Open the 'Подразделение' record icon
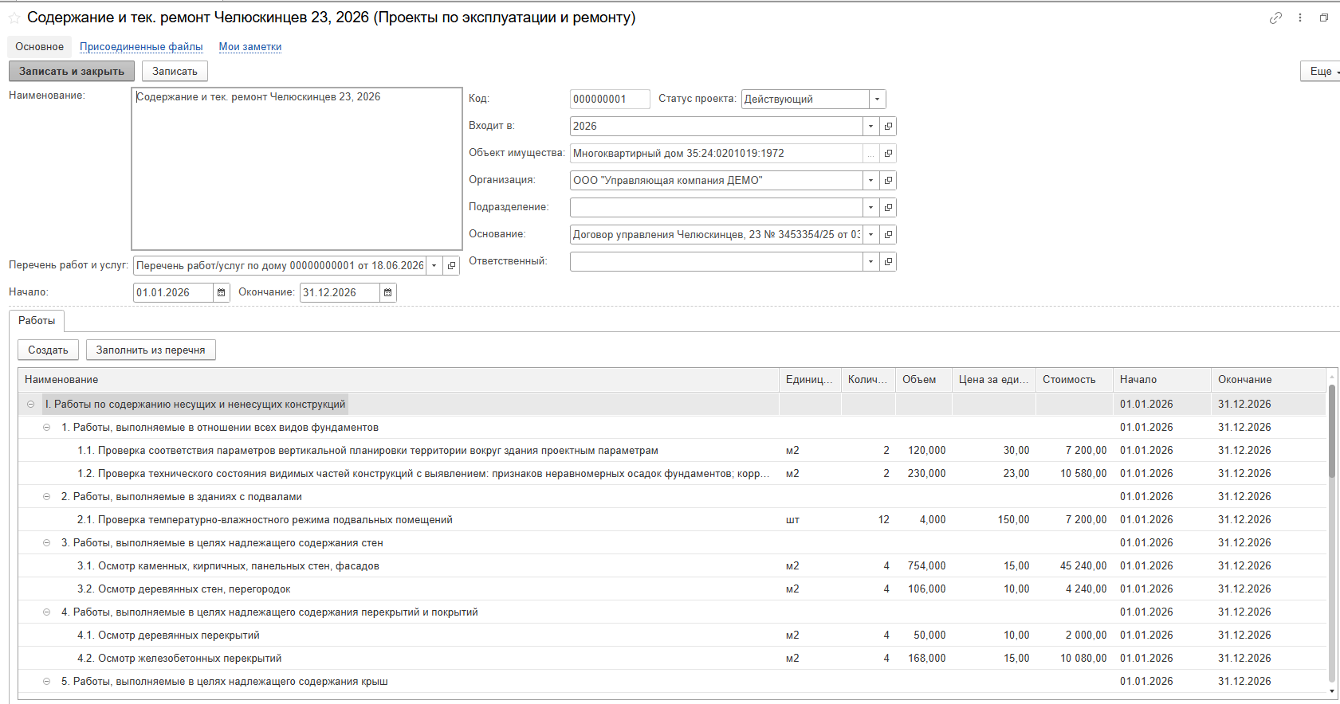The height and width of the screenshot is (704, 1340). click(888, 207)
